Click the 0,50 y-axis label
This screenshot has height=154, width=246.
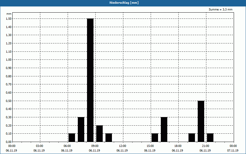[9, 101]
